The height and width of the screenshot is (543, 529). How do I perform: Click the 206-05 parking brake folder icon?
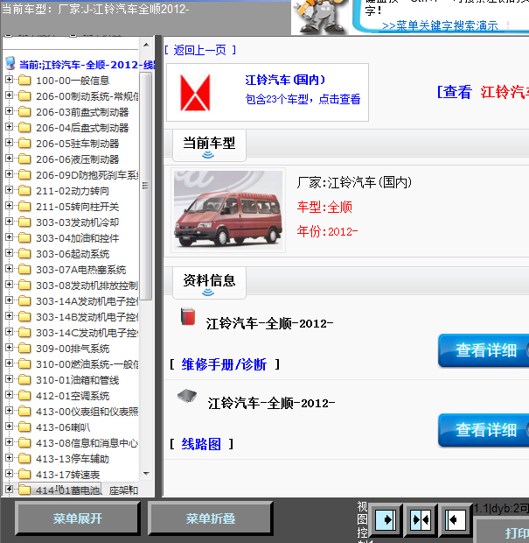coord(24,144)
